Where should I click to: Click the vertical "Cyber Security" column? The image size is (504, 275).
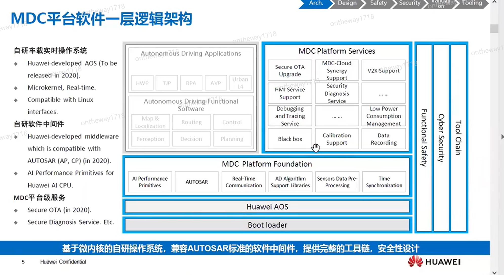click(441, 138)
